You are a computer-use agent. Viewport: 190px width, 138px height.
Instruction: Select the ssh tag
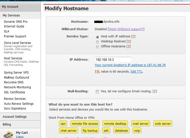[106, 131]
